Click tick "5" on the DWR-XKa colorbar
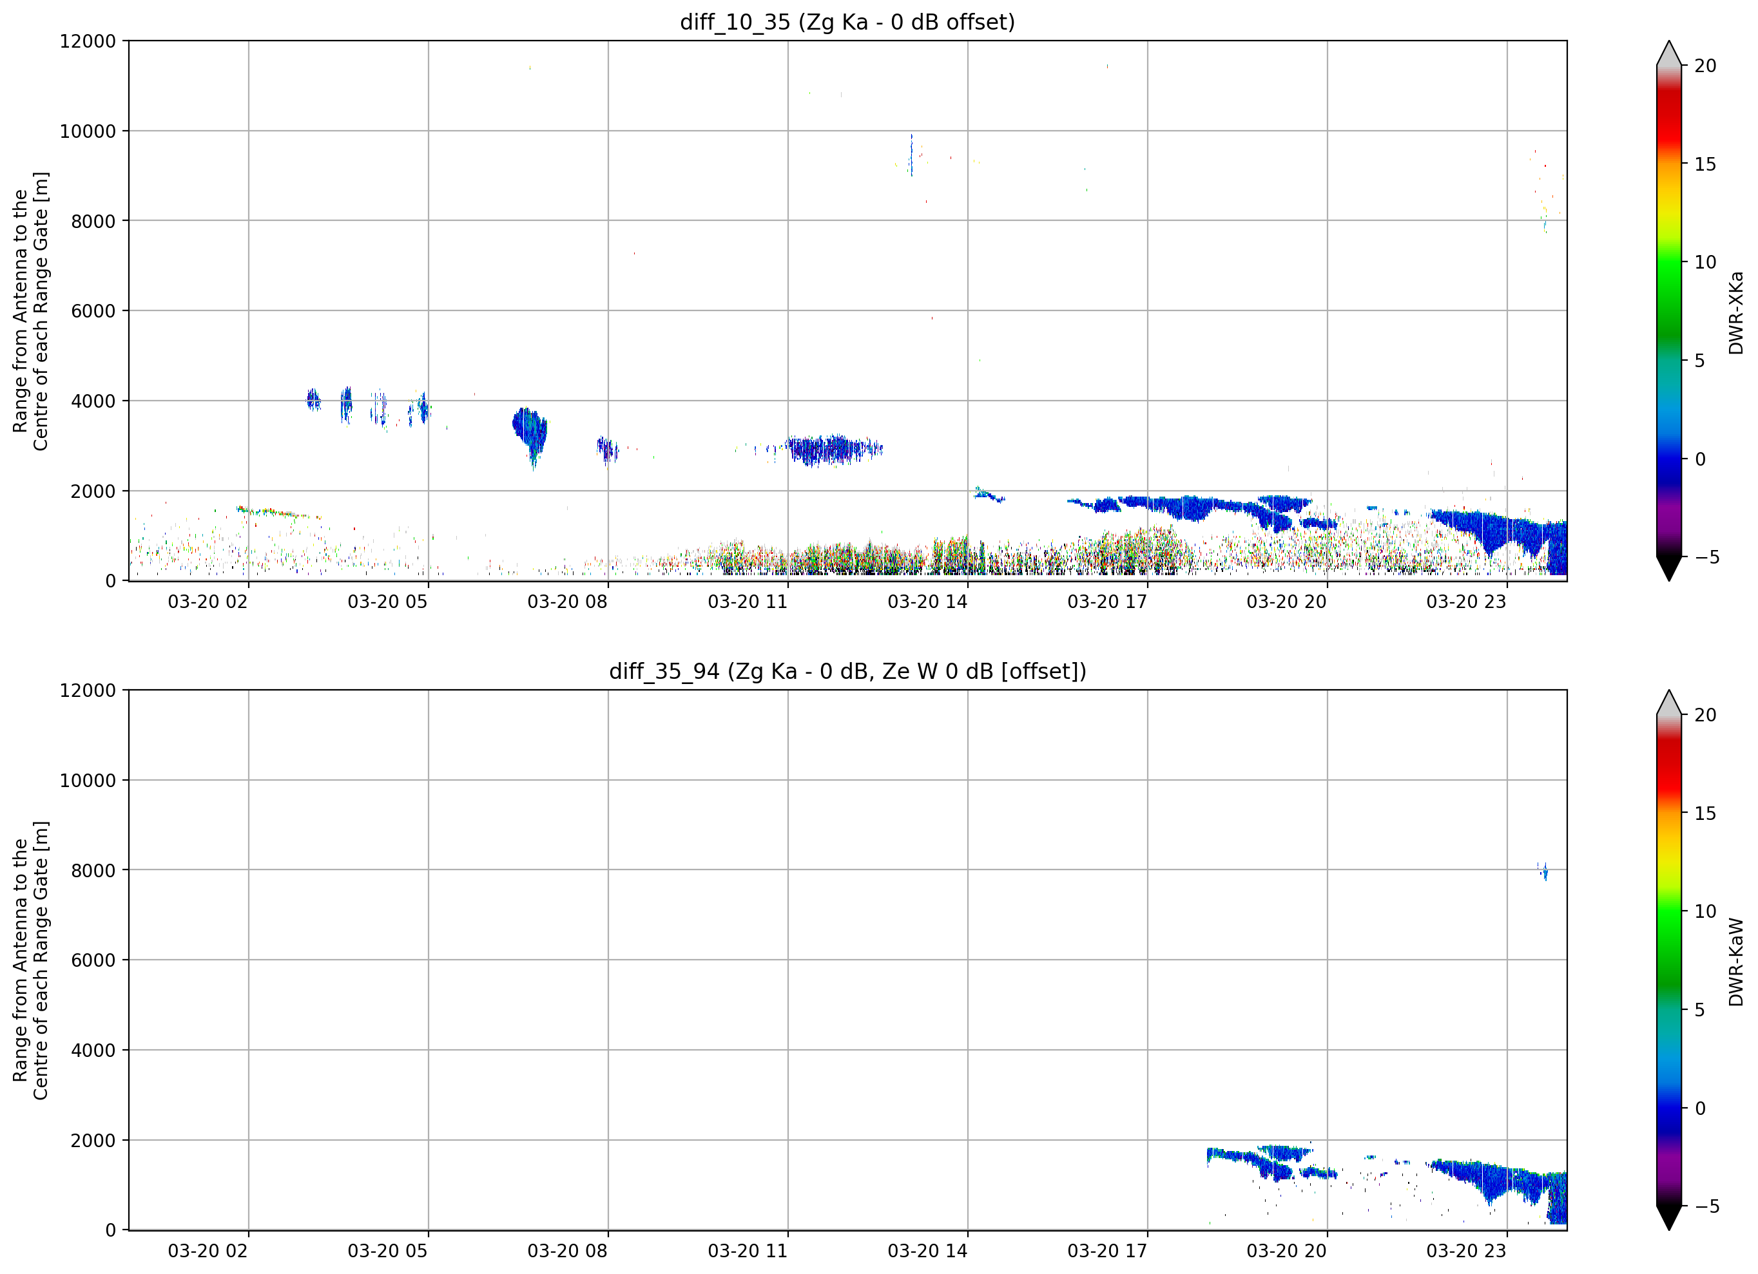Image resolution: width=1758 pixels, height=1274 pixels. (1700, 360)
